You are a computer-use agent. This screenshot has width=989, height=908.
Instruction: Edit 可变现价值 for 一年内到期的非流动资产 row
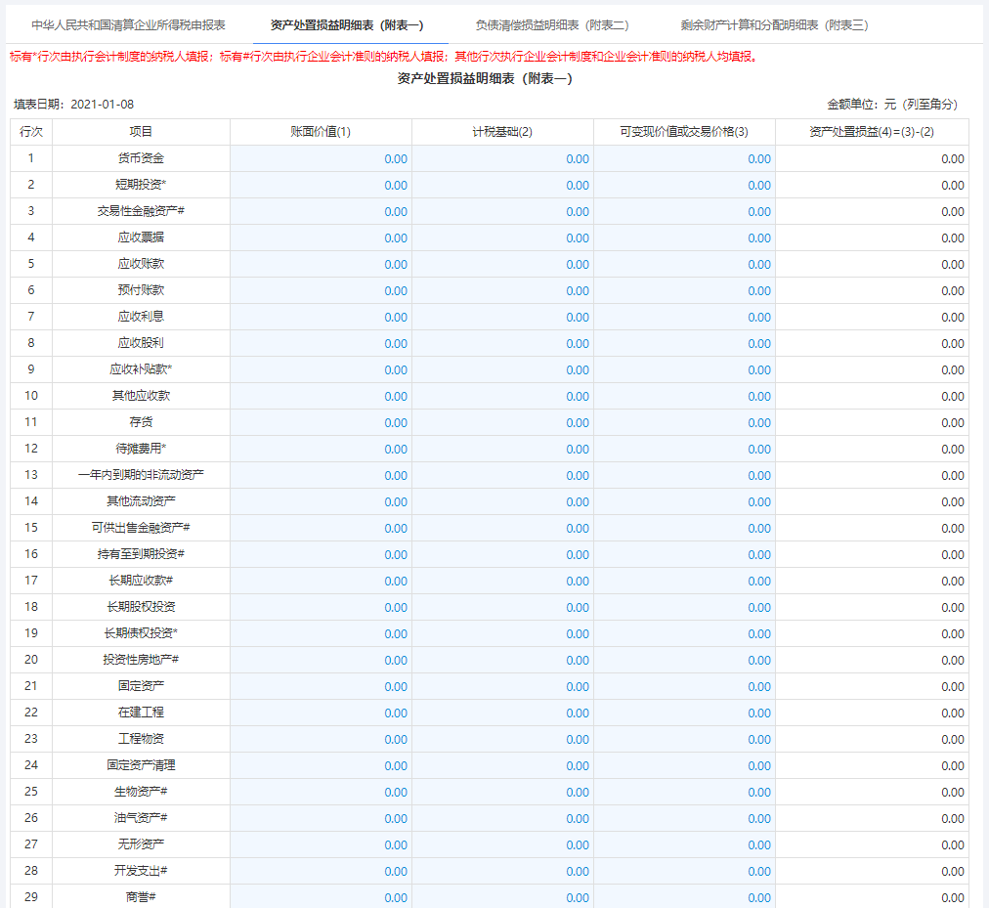[x=684, y=476]
